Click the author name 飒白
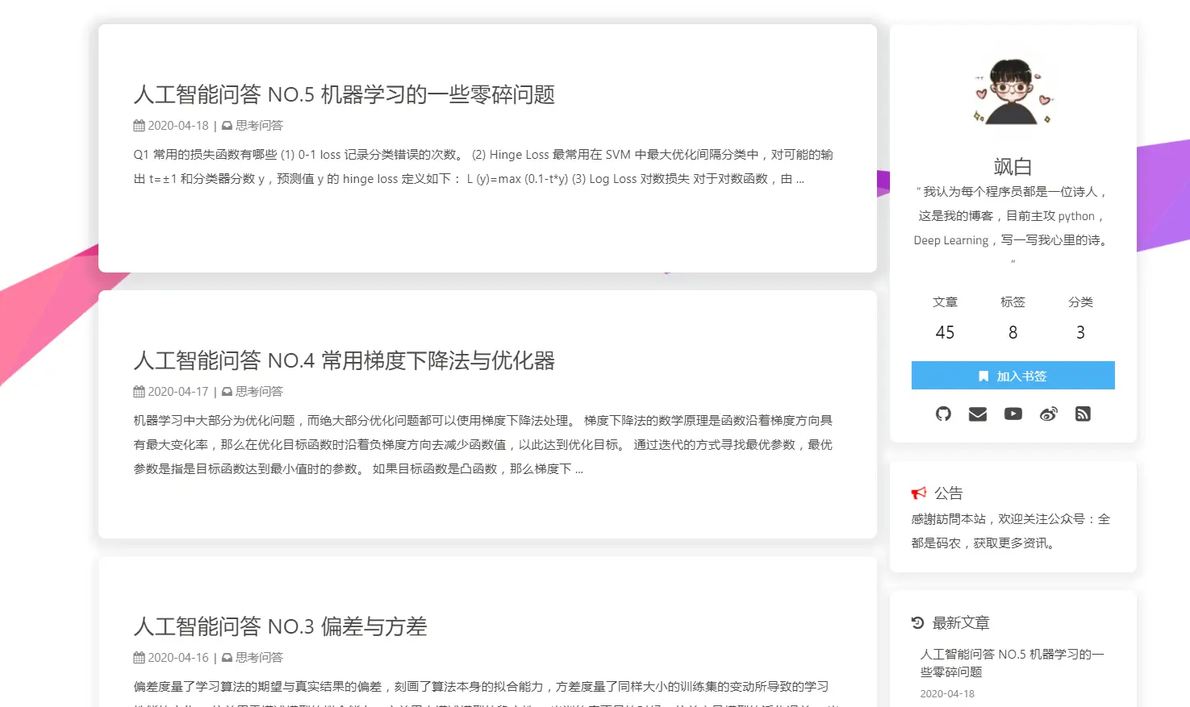This screenshot has height=707, width=1190. [x=1013, y=167]
